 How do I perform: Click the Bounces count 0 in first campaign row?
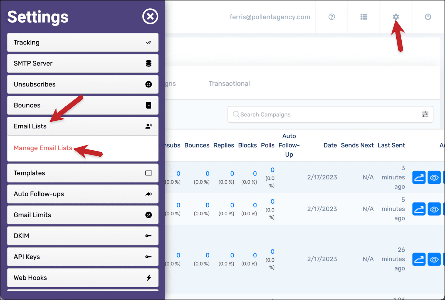207,174
